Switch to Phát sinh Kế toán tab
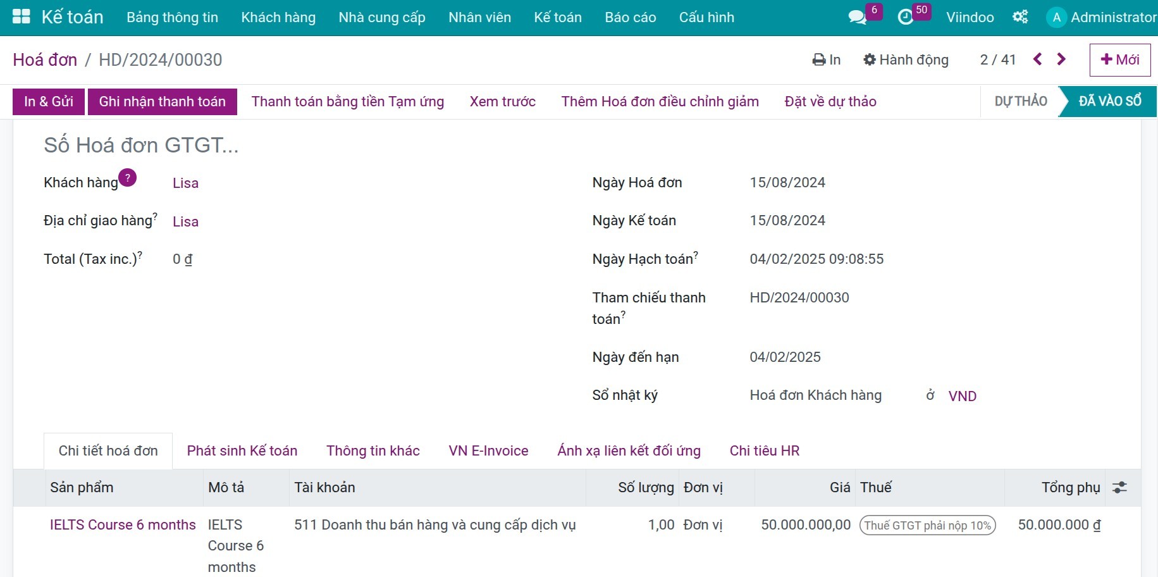Image resolution: width=1158 pixels, height=577 pixels. coord(242,450)
